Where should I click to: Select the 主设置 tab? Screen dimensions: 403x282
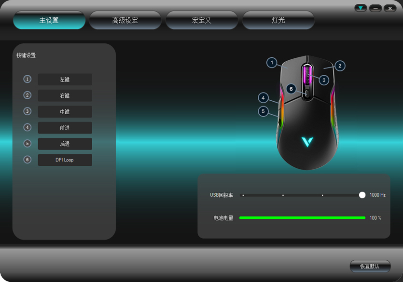(49, 20)
